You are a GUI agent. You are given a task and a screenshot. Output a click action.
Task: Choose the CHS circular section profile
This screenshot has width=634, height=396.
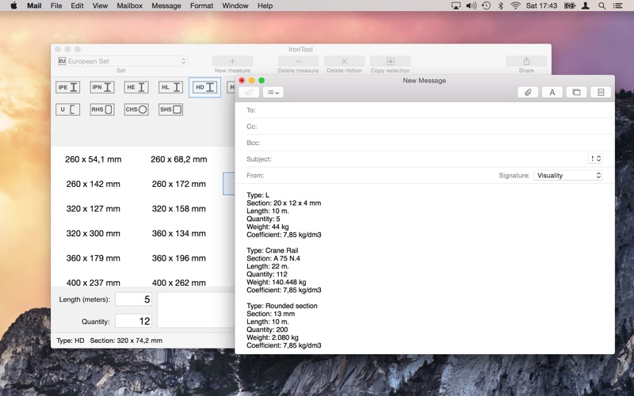[x=136, y=109]
